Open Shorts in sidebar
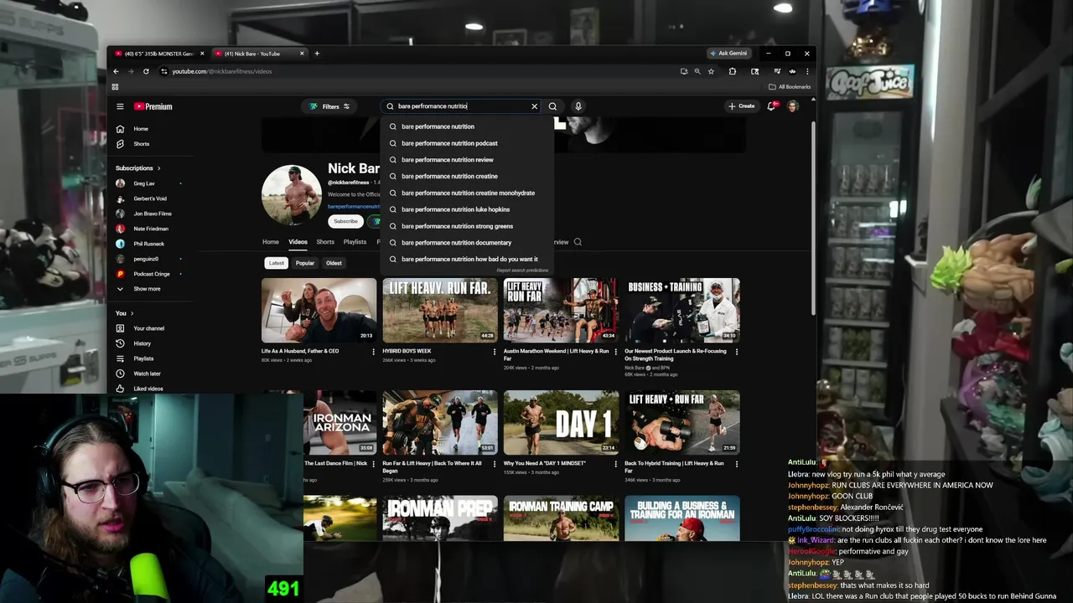Screen dimensions: 1073x603 pos(141,144)
